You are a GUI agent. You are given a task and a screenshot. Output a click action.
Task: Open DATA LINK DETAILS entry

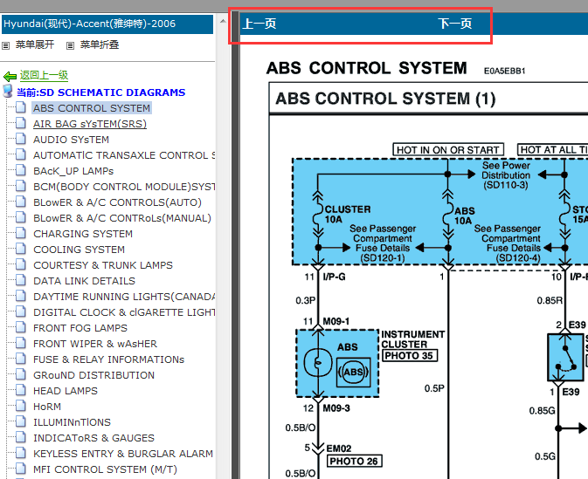click(x=84, y=281)
